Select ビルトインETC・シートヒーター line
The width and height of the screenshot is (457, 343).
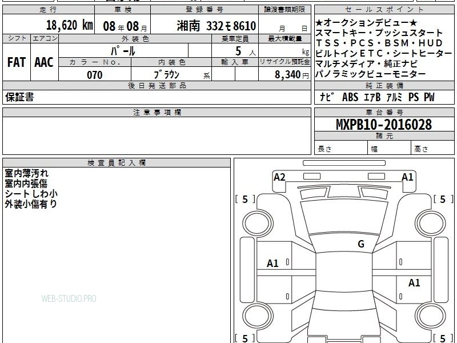(383, 53)
